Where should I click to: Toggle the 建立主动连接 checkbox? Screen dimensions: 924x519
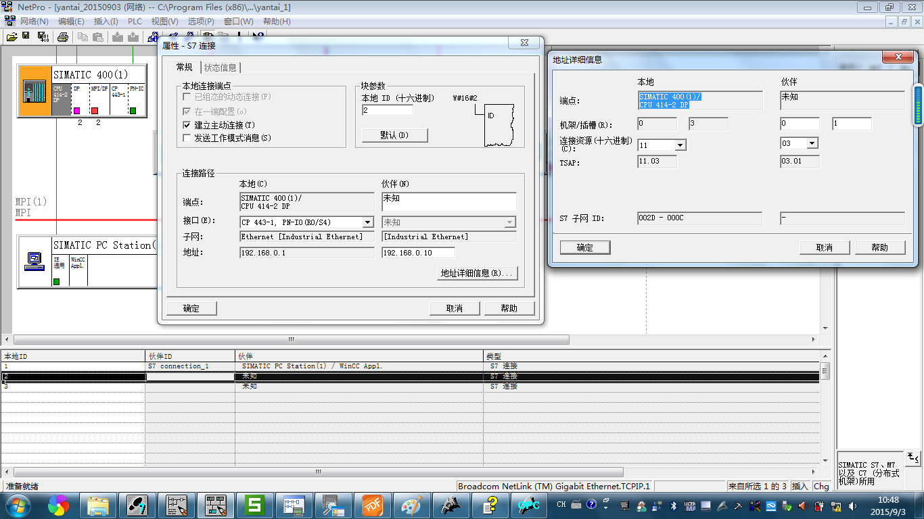(187, 126)
